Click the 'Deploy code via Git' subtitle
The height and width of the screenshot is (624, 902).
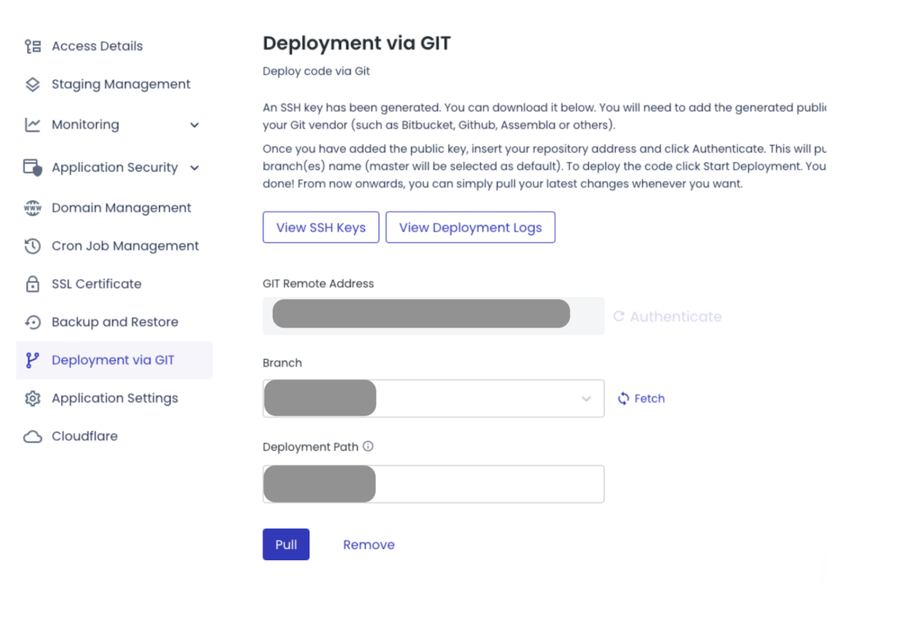(x=316, y=71)
